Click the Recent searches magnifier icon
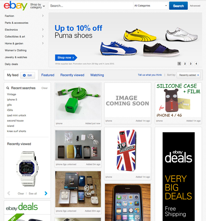The height and width of the screenshot is (221, 206). point(8,88)
